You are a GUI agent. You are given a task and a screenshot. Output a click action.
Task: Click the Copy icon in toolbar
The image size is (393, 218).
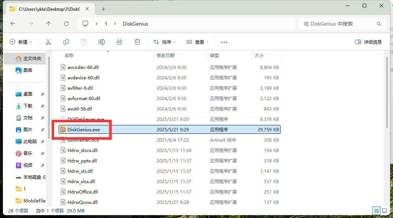click(x=66, y=42)
